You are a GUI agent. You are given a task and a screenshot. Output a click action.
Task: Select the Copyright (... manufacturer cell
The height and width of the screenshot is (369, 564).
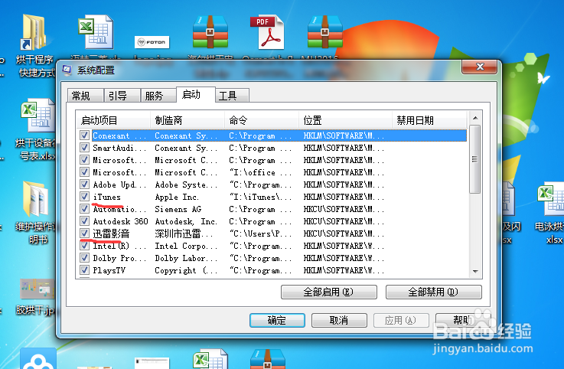coord(186,270)
